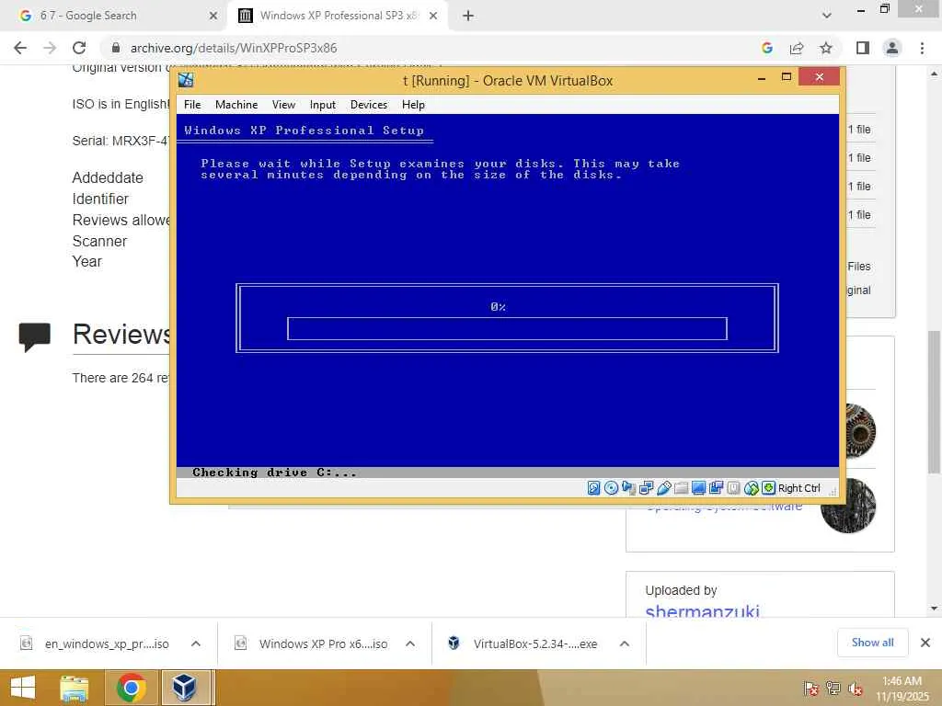Click the VirtualBox window title bar icon
This screenshot has width=942, height=706.
(x=186, y=80)
